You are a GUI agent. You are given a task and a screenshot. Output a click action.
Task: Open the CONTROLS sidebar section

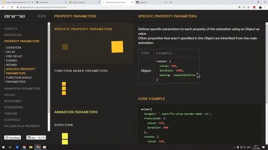12,120
